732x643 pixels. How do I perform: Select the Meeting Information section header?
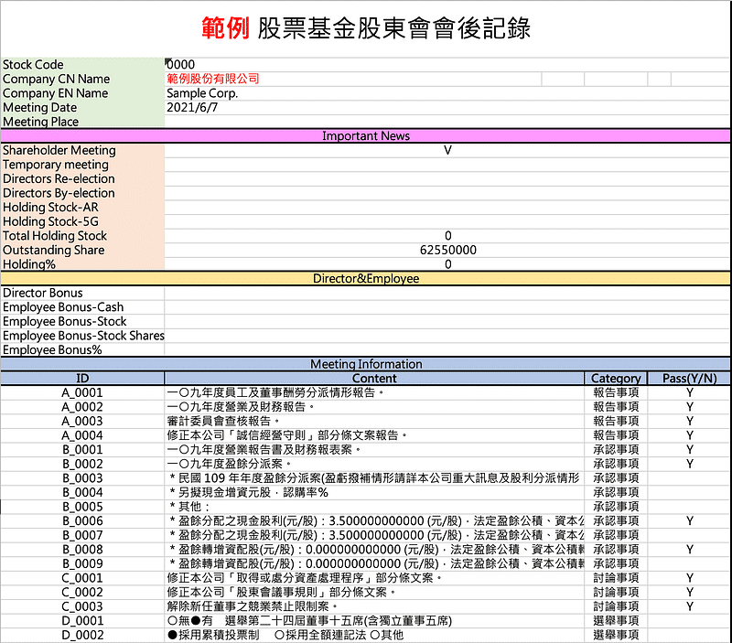366,363
